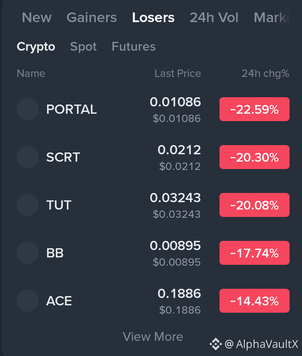Click the TUT coin icon placeholder
This screenshot has height=356, width=302.
(28, 205)
